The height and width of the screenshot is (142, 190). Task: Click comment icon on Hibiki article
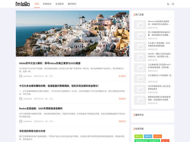[51, 76]
